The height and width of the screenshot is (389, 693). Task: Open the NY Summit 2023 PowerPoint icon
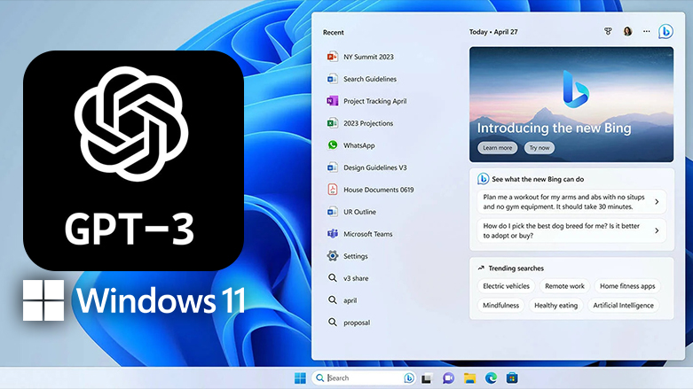coord(333,57)
